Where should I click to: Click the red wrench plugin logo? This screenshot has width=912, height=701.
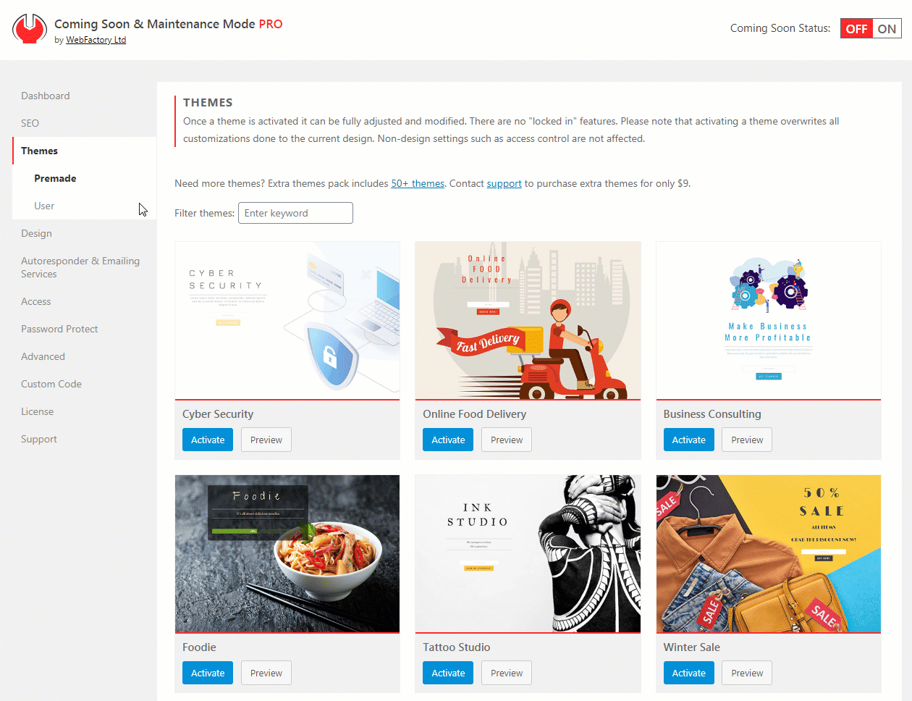coord(30,29)
